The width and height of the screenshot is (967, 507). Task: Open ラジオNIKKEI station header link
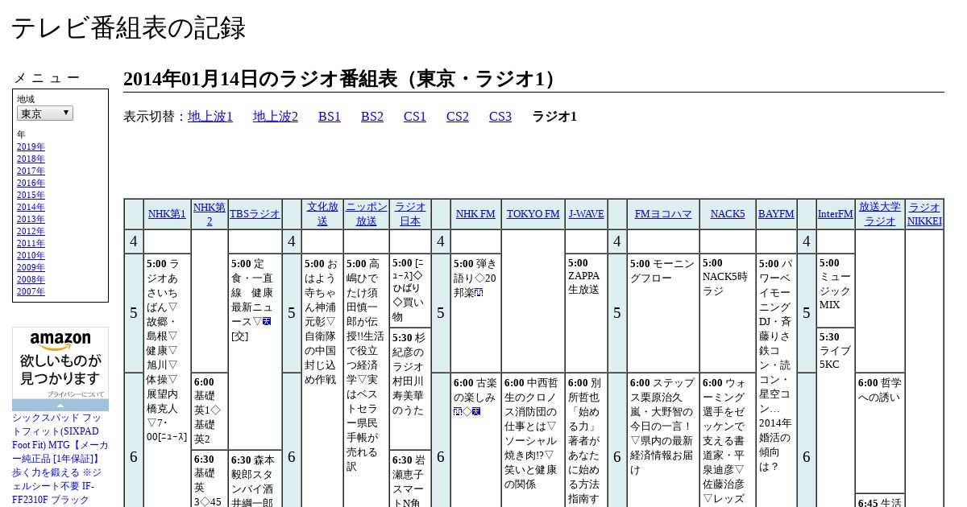(x=924, y=214)
